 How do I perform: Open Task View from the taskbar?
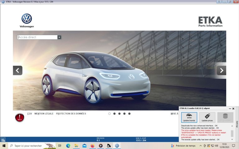point(60,146)
